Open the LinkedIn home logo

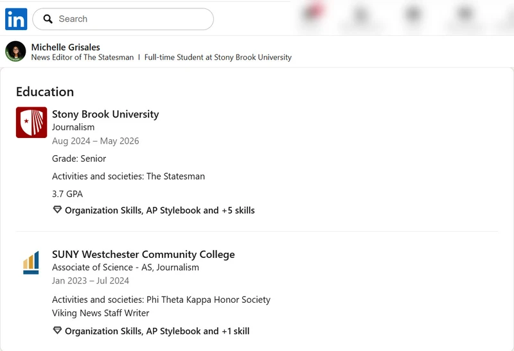click(x=16, y=19)
